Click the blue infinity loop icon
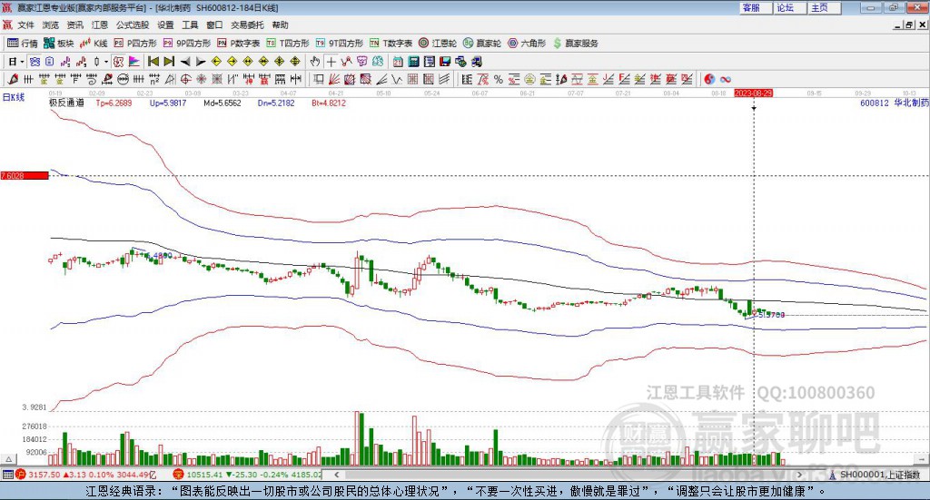The width and height of the screenshot is (930, 500). click(x=726, y=79)
